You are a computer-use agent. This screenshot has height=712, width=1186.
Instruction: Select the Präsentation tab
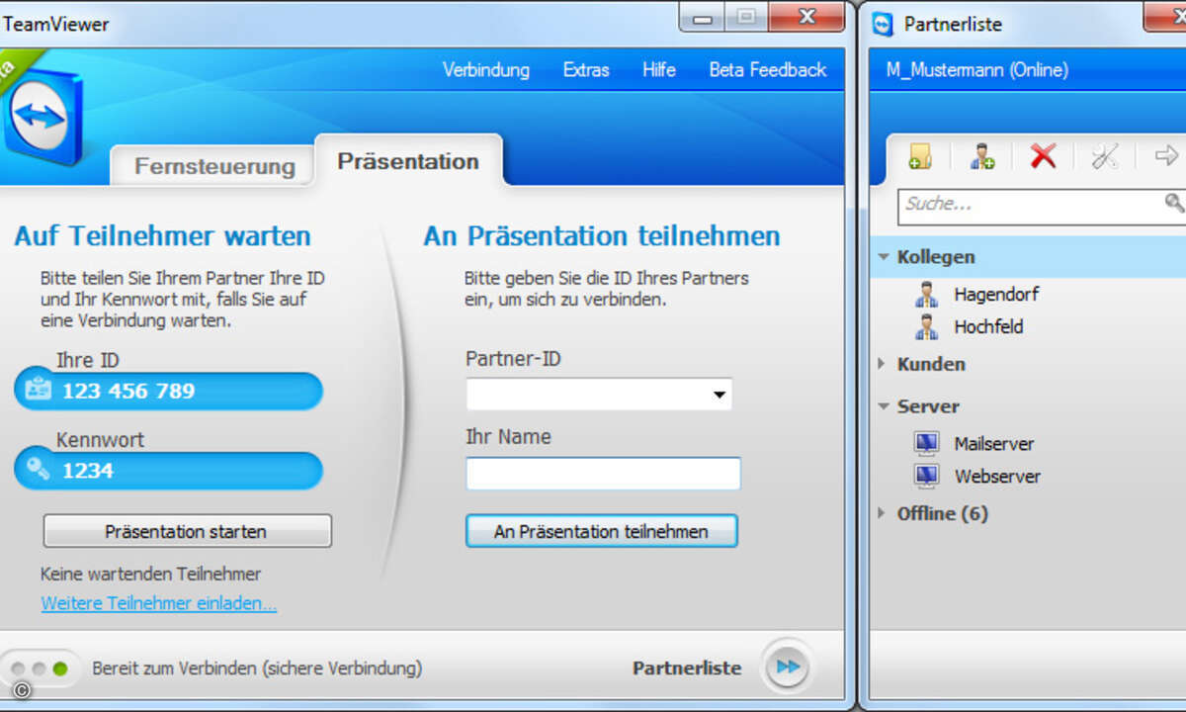click(x=408, y=161)
